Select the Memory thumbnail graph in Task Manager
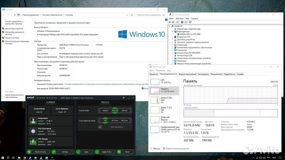Image resolution: width=285 pixels, height=160 pixels. click(155, 90)
